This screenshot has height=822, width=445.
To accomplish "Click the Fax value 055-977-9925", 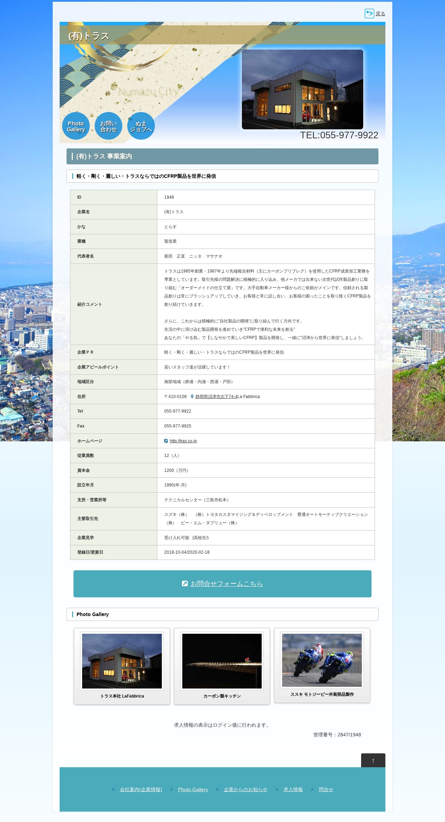I will pyautogui.click(x=178, y=426).
